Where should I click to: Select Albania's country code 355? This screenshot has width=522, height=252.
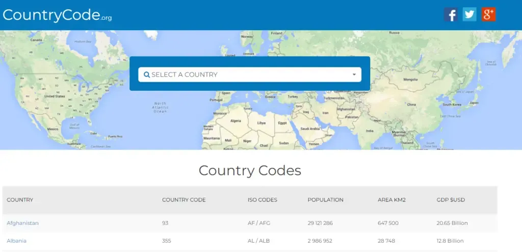[x=167, y=241]
